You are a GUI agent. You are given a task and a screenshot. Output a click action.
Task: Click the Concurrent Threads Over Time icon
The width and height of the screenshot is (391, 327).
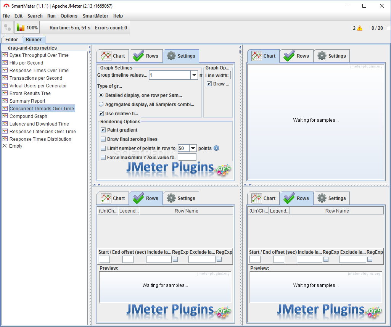(5, 108)
